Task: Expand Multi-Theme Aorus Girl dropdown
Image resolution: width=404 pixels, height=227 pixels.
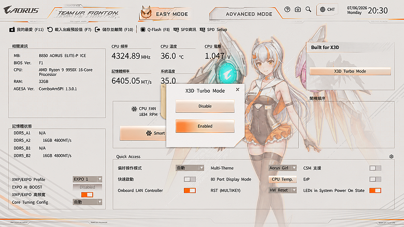Action: click(282, 168)
